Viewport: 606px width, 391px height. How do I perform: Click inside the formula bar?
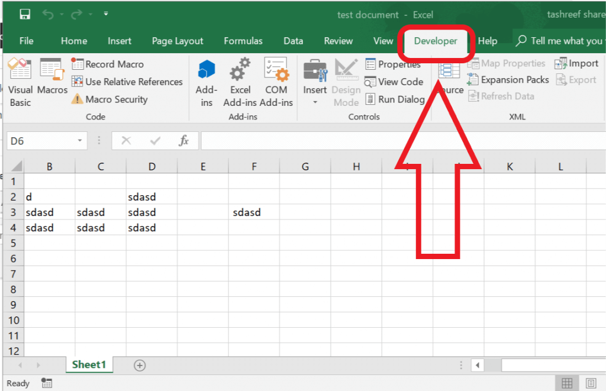pyautogui.click(x=404, y=141)
